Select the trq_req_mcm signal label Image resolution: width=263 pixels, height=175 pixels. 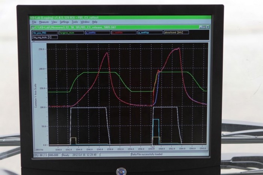point(41,37)
